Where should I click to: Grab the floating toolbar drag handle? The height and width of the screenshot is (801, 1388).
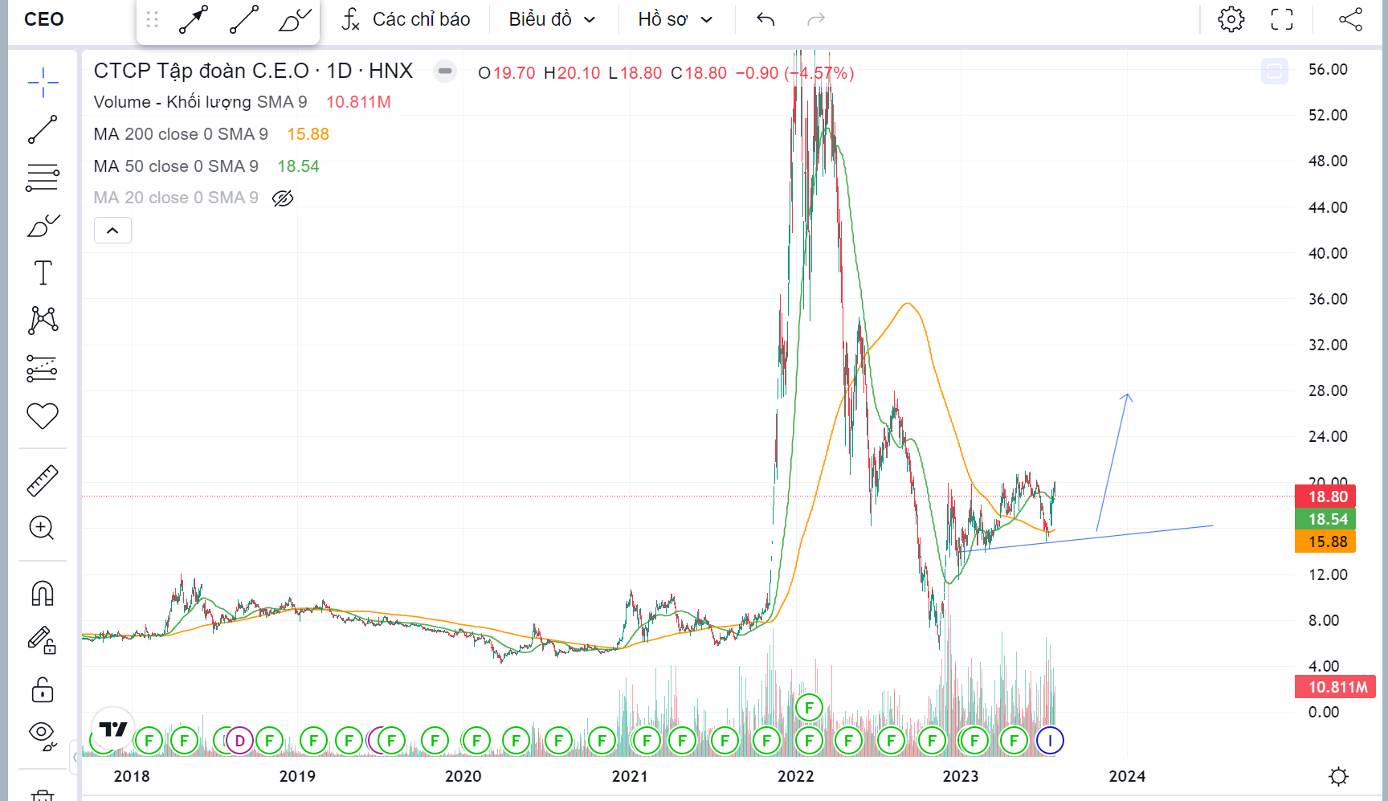pyautogui.click(x=152, y=20)
